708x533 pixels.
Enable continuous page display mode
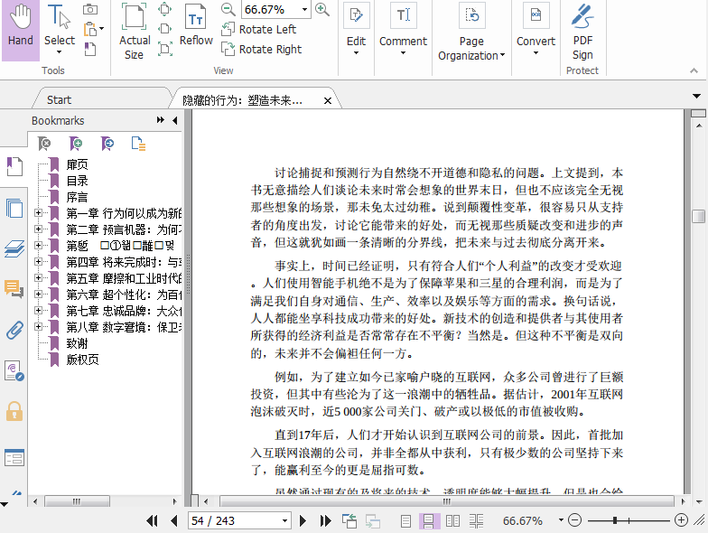click(430, 521)
